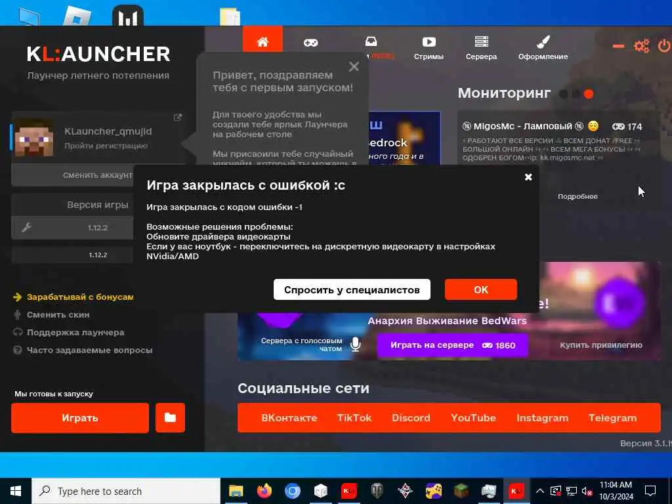Image resolution: width=672 pixels, height=504 pixels.
Task: Click Спросить у специалистов button
Action: coord(352,289)
